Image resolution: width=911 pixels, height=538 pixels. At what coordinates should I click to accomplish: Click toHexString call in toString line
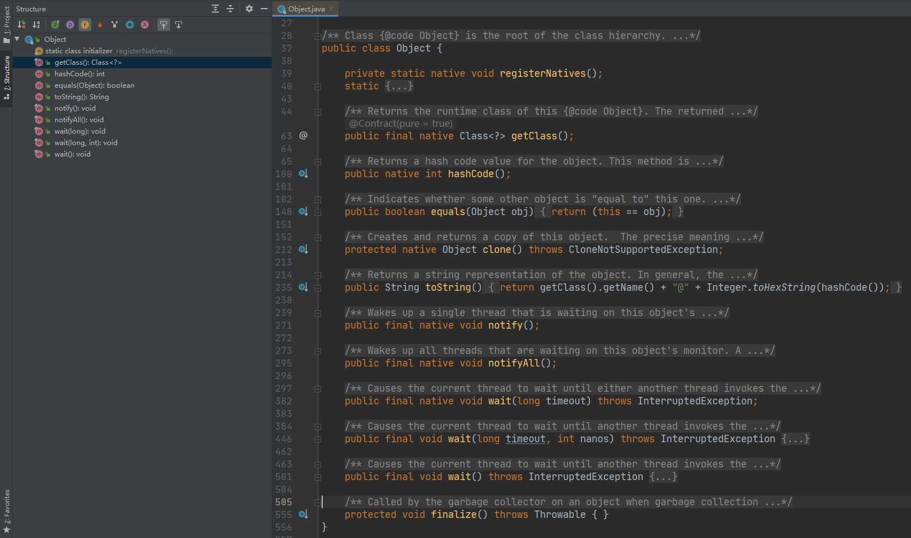pos(784,287)
